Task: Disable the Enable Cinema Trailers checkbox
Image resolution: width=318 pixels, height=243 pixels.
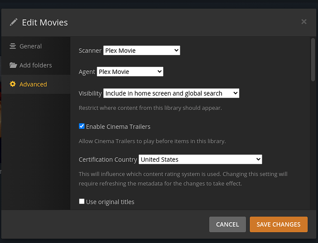Action: 82,126
